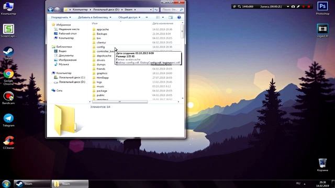The width and height of the screenshot is (335, 188).
Task: Open the Photoshop desktop shortcut
Action: click(x=322, y=8)
